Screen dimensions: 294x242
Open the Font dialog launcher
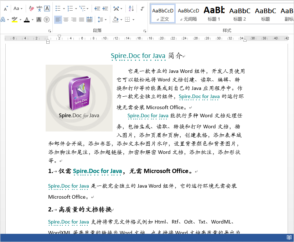[50, 31]
